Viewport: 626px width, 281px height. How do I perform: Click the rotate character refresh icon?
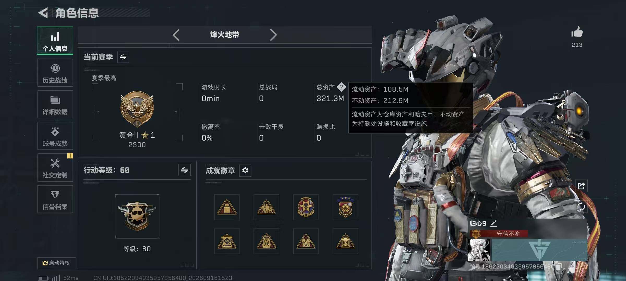point(581,207)
